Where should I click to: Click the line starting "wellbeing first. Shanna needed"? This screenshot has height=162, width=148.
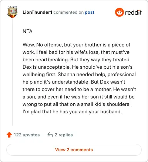point(79,74)
